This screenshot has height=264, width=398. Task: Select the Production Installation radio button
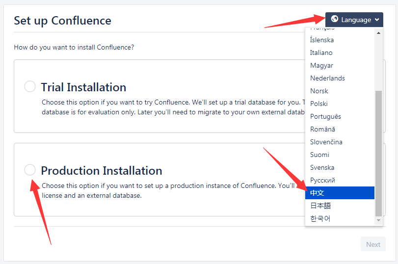[x=30, y=170]
